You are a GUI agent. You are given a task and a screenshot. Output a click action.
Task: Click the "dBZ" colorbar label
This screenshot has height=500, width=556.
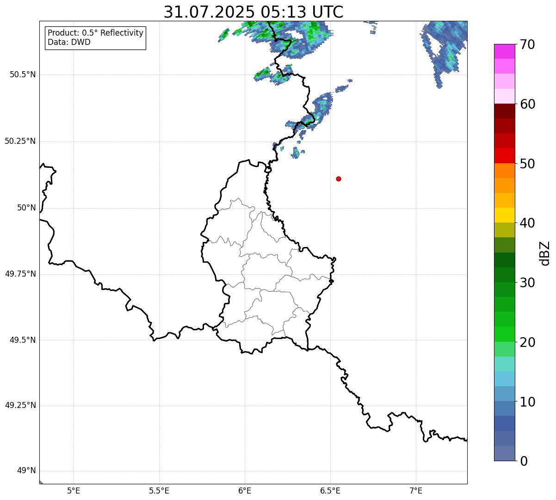coord(545,253)
